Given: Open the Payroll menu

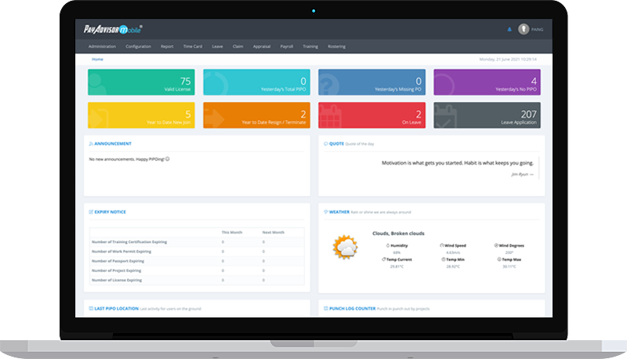Looking at the screenshot, I should pyautogui.click(x=287, y=46).
